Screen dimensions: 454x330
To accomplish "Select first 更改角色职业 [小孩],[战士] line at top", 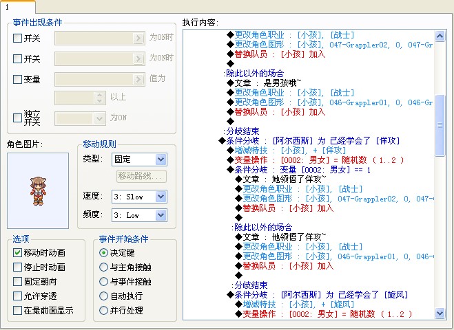I will [x=290, y=35].
